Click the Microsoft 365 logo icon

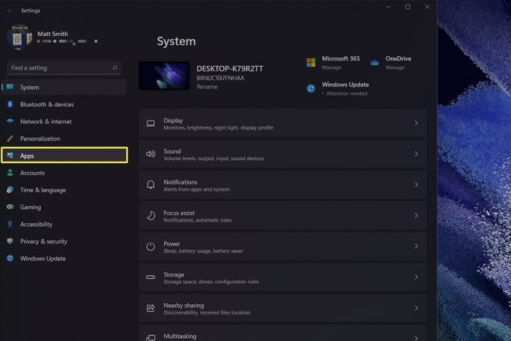coord(311,63)
